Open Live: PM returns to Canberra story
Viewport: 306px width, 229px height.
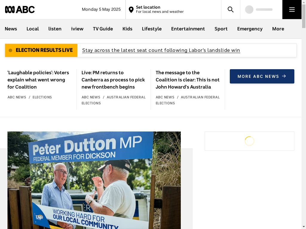point(113,80)
